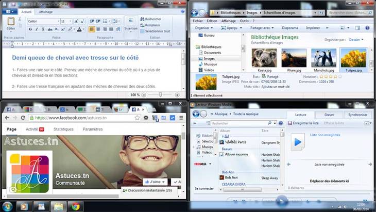Switch to the Graver tab in Media Player
The height and width of the screenshot is (212, 376).
point(329,115)
